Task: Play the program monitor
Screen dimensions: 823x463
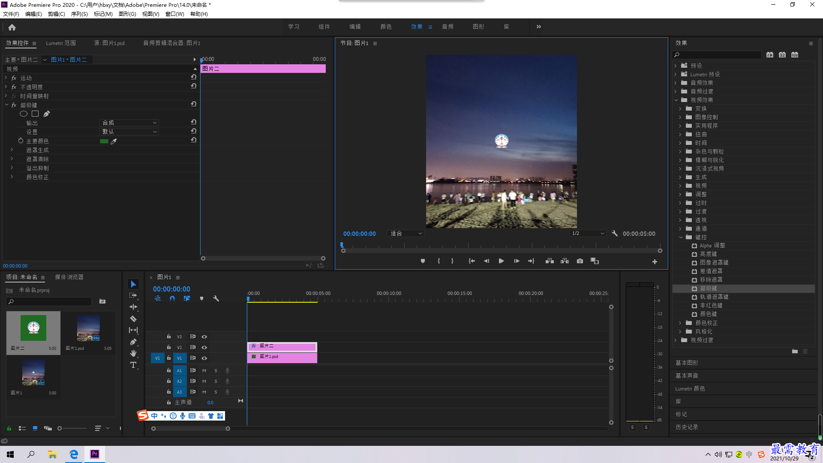Action: point(501,261)
